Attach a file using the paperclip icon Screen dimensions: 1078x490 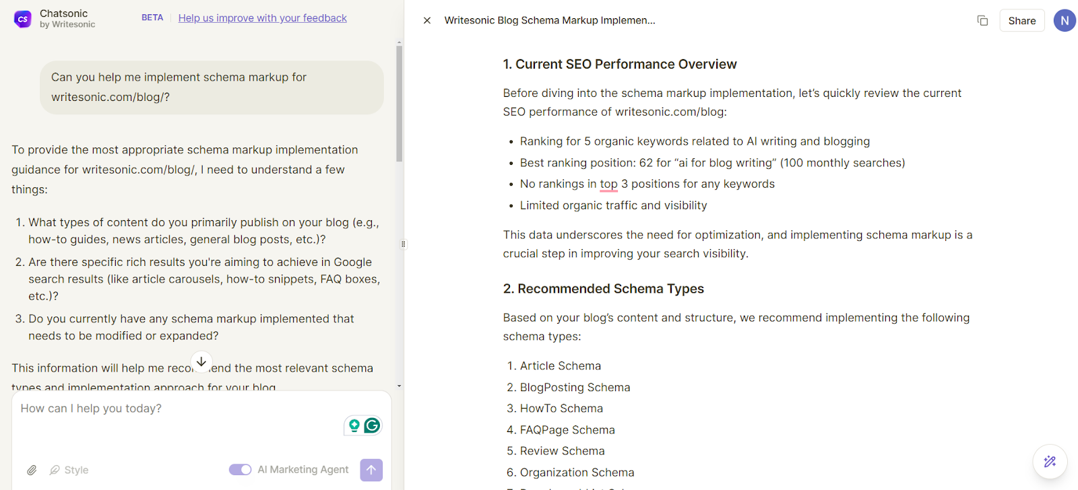point(32,470)
